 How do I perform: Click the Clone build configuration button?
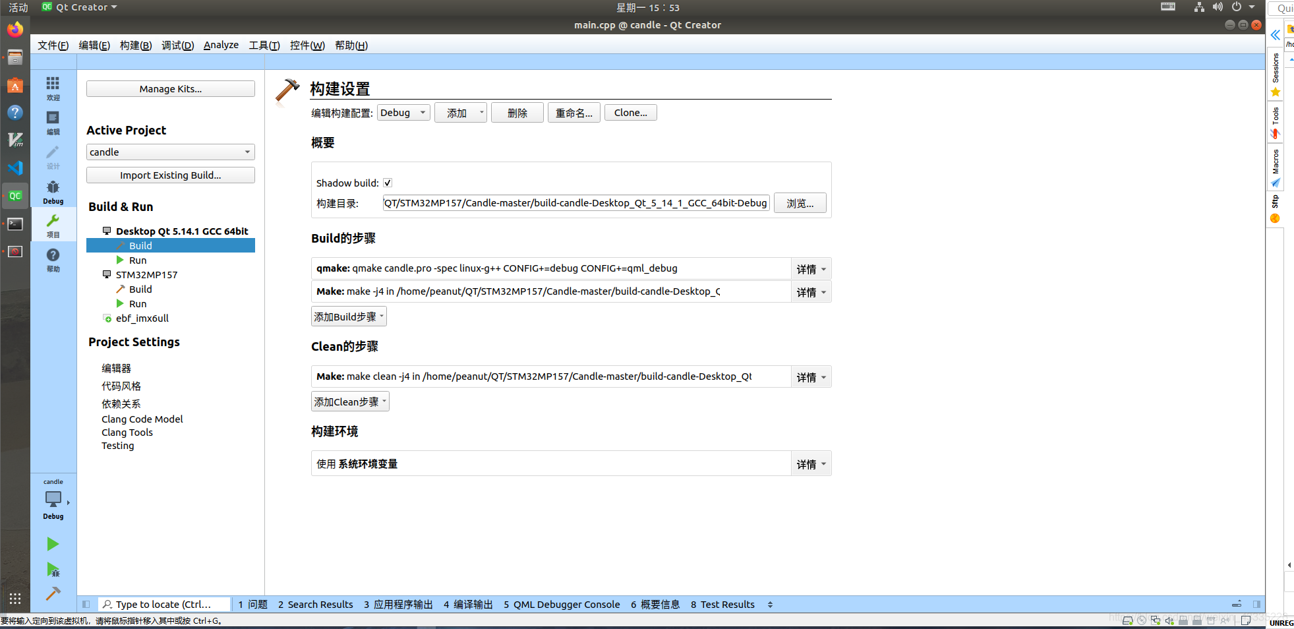[630, 112]
